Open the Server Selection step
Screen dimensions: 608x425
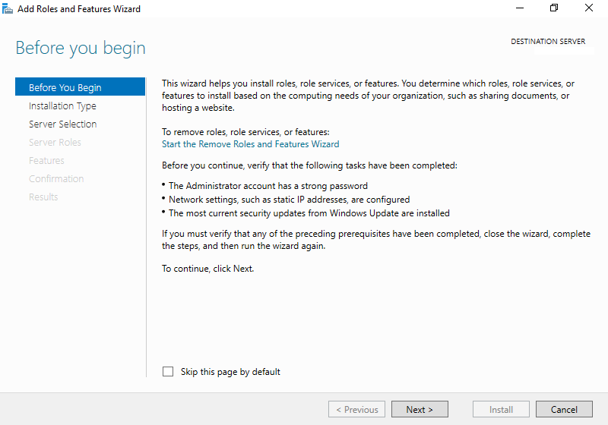tap(63, 124)
